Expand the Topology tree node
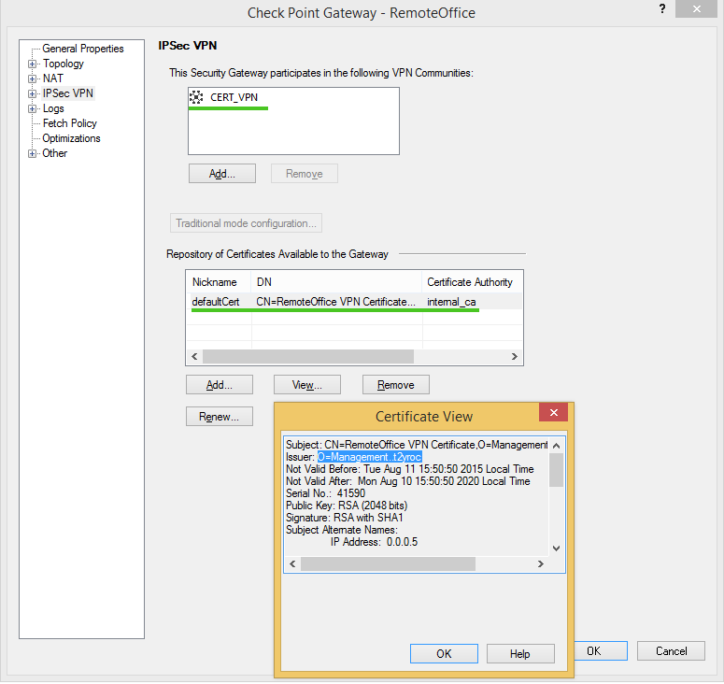The height and width of the screenshot is (684, 724). pos(32,64)
